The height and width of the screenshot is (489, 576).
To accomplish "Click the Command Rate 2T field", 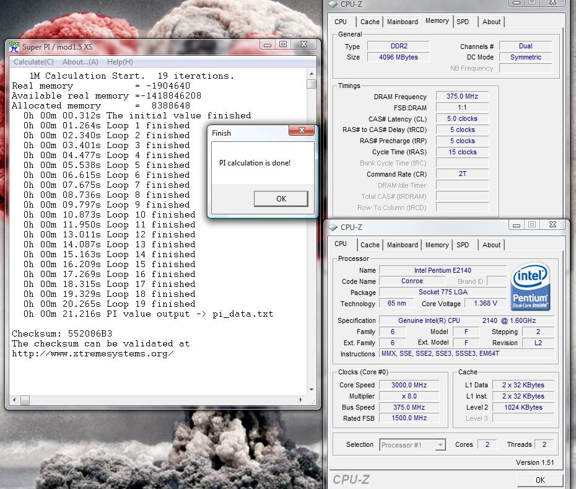I will (462, 174).
